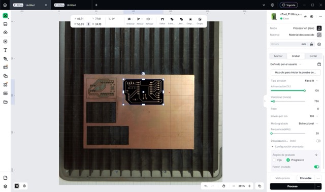The height and width of the screenshot is (192, 325).
Task: Zoom in with the plus icon
Action: [249, 186]
